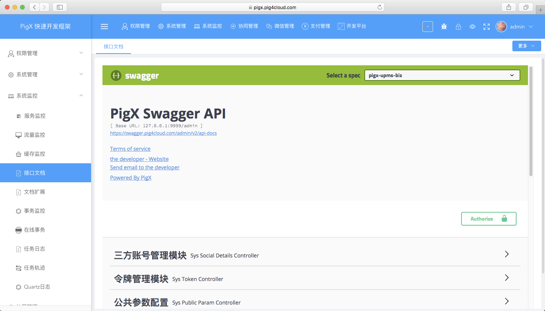545x311 pixels.
Task: Click the lock screen icon
Action: click(x=458, y=27)
